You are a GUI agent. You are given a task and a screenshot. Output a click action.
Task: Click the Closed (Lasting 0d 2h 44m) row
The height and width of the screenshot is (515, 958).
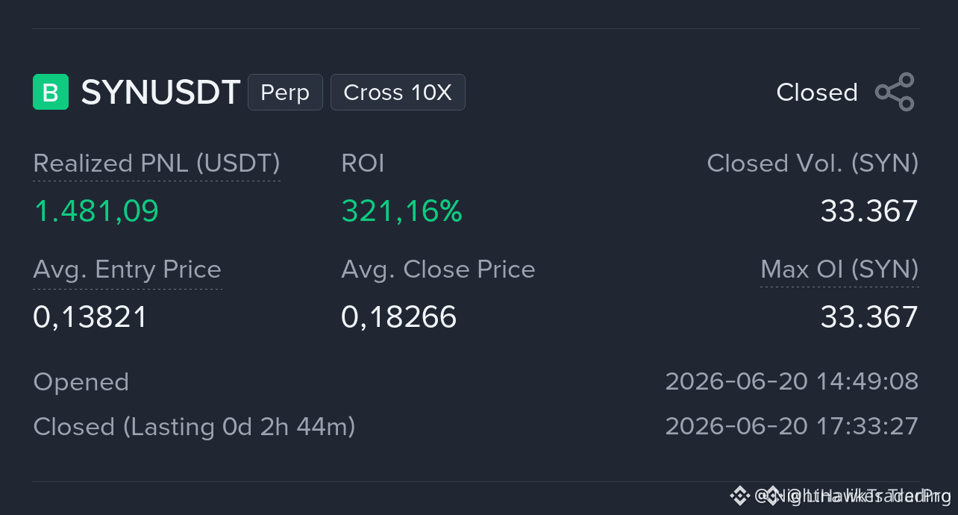coord(476,426)
